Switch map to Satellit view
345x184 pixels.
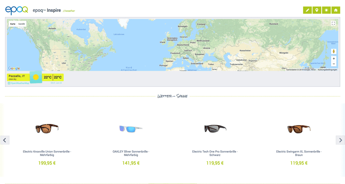point(21,24)
